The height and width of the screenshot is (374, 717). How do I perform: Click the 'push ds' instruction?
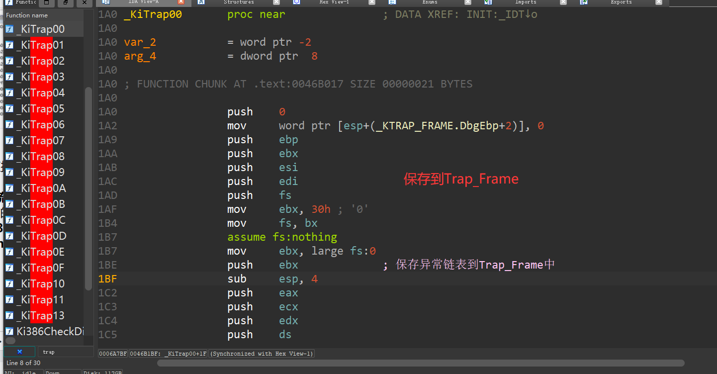[259, 335]
